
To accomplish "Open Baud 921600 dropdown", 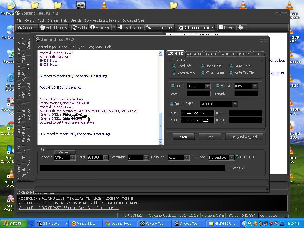I will tap(105, 157).
